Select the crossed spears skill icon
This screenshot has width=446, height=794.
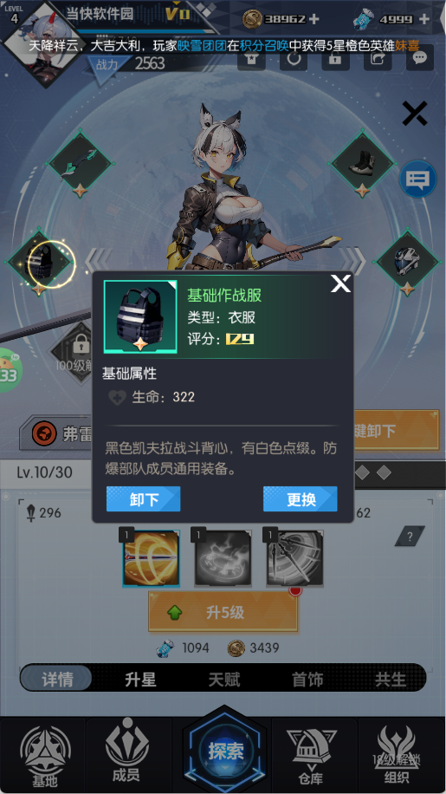294,558
